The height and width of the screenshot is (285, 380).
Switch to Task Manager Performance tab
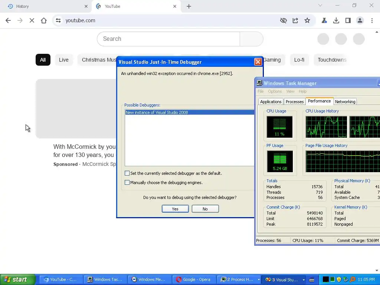(x=319, y=101)
